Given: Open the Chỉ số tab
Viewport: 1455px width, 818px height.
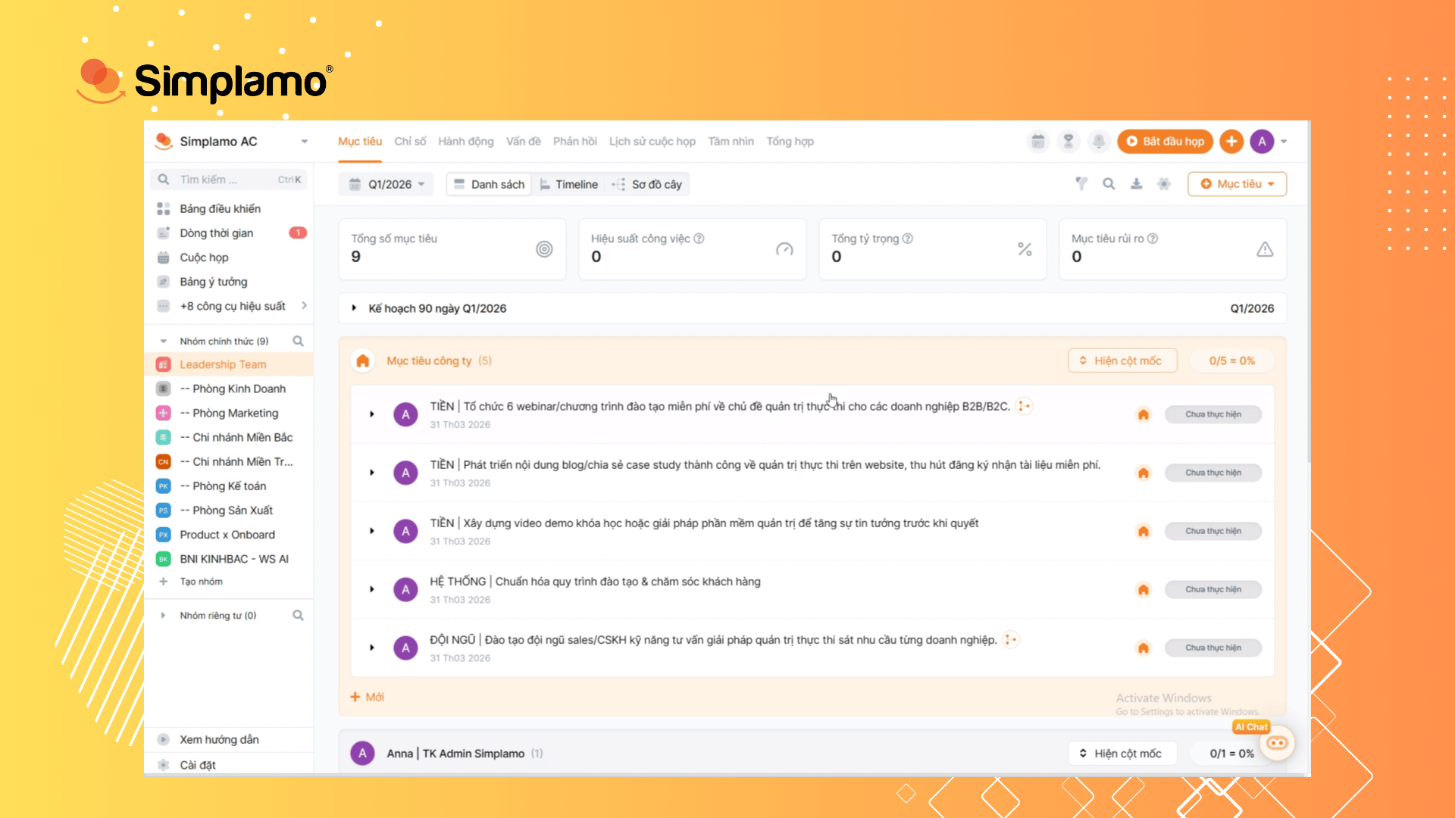Looking at the screenshot, I should click(410, 142).
